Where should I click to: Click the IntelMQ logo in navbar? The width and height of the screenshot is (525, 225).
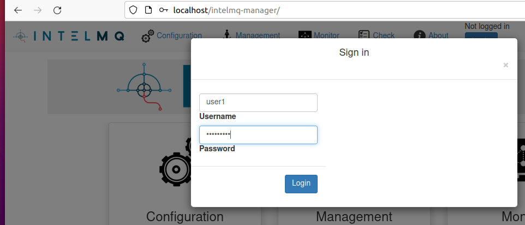pos(69,36)
